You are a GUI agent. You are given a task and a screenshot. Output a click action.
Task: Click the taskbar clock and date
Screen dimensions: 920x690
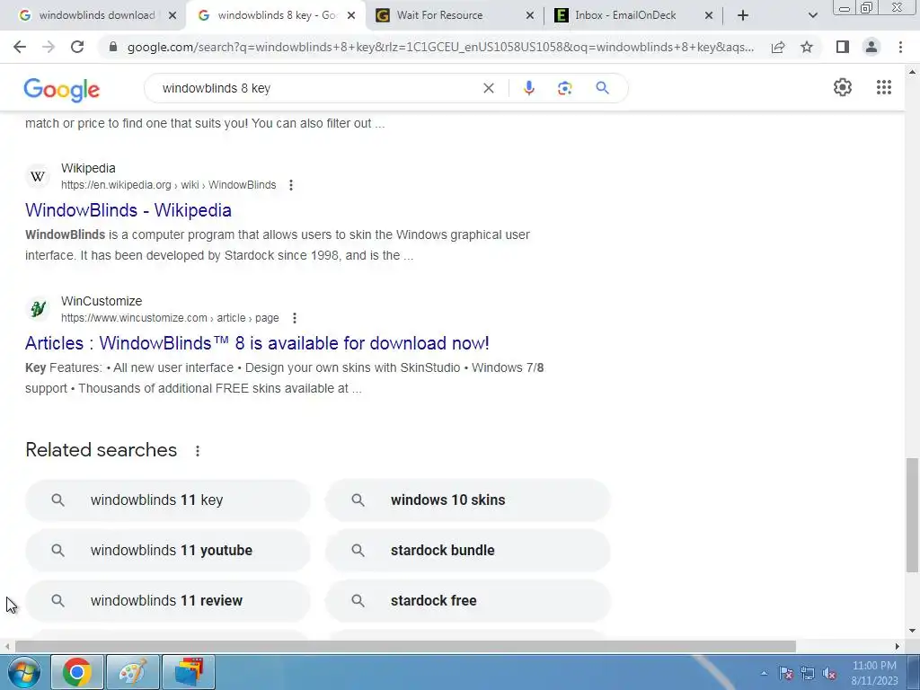click(x=874, y=673)
